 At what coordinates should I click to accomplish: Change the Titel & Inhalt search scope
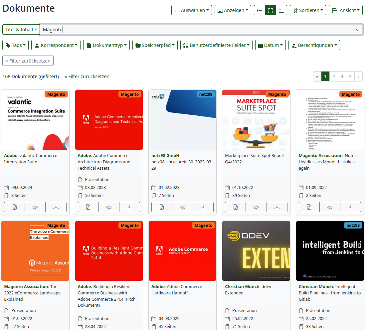(21, 30)
